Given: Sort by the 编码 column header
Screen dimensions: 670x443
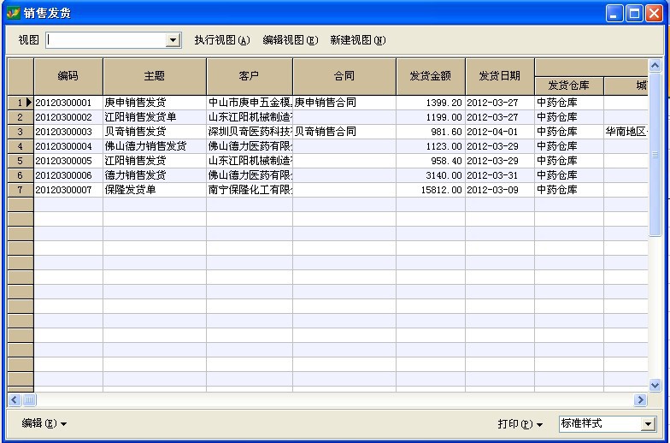Looking at the screenshot, I should pos(68,76).
